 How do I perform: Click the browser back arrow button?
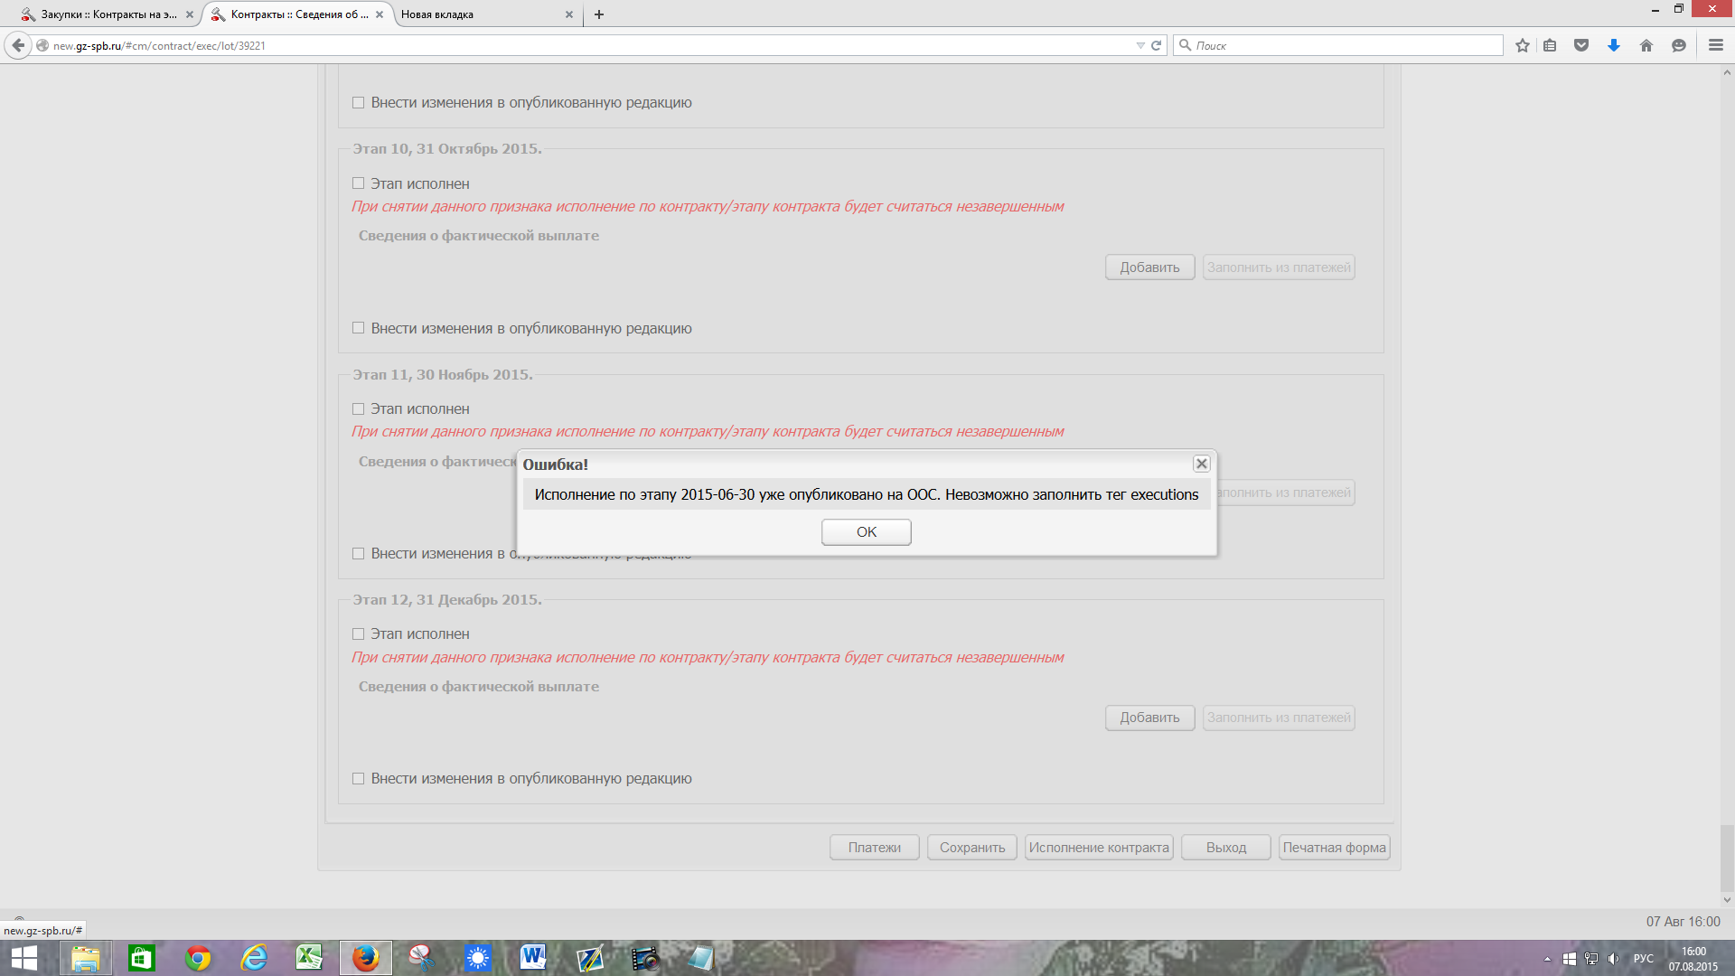pyautogui.click(x=18, y=45)
